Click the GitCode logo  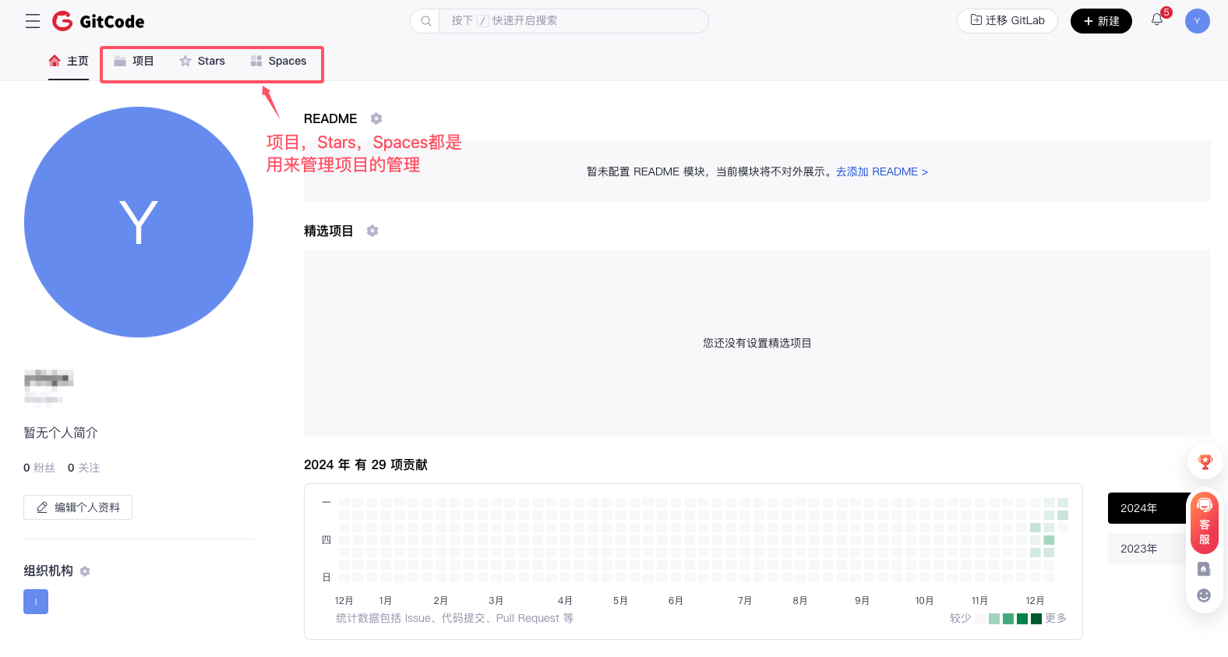point(98,21)
